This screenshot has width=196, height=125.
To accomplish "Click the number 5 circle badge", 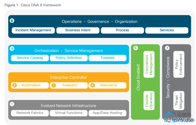I will 12,49.
